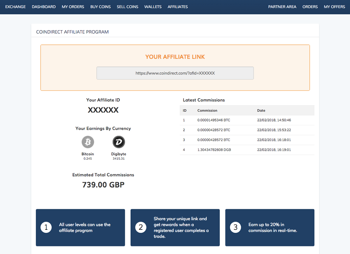The height and width of the screenshot is (254, 350).
Task: Click date 22/02/2018, 15:53:22
Action: coord(274,130)
